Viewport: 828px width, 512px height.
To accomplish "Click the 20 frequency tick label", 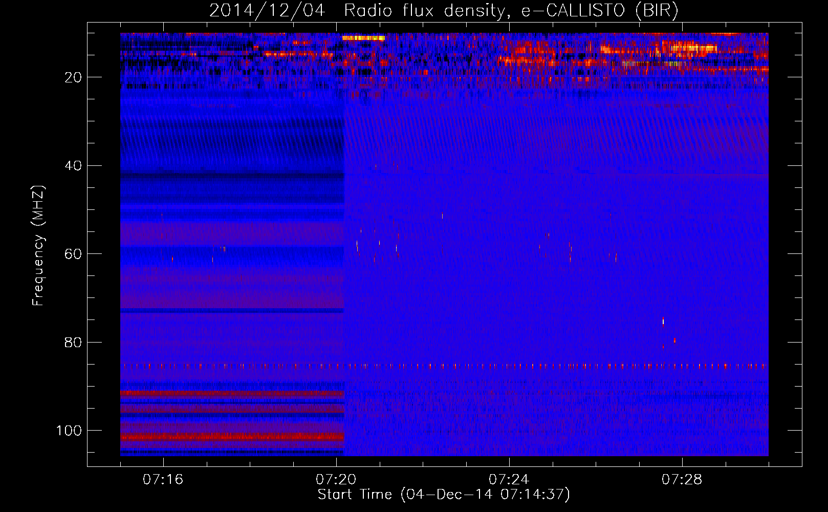I will click(74, 77).
